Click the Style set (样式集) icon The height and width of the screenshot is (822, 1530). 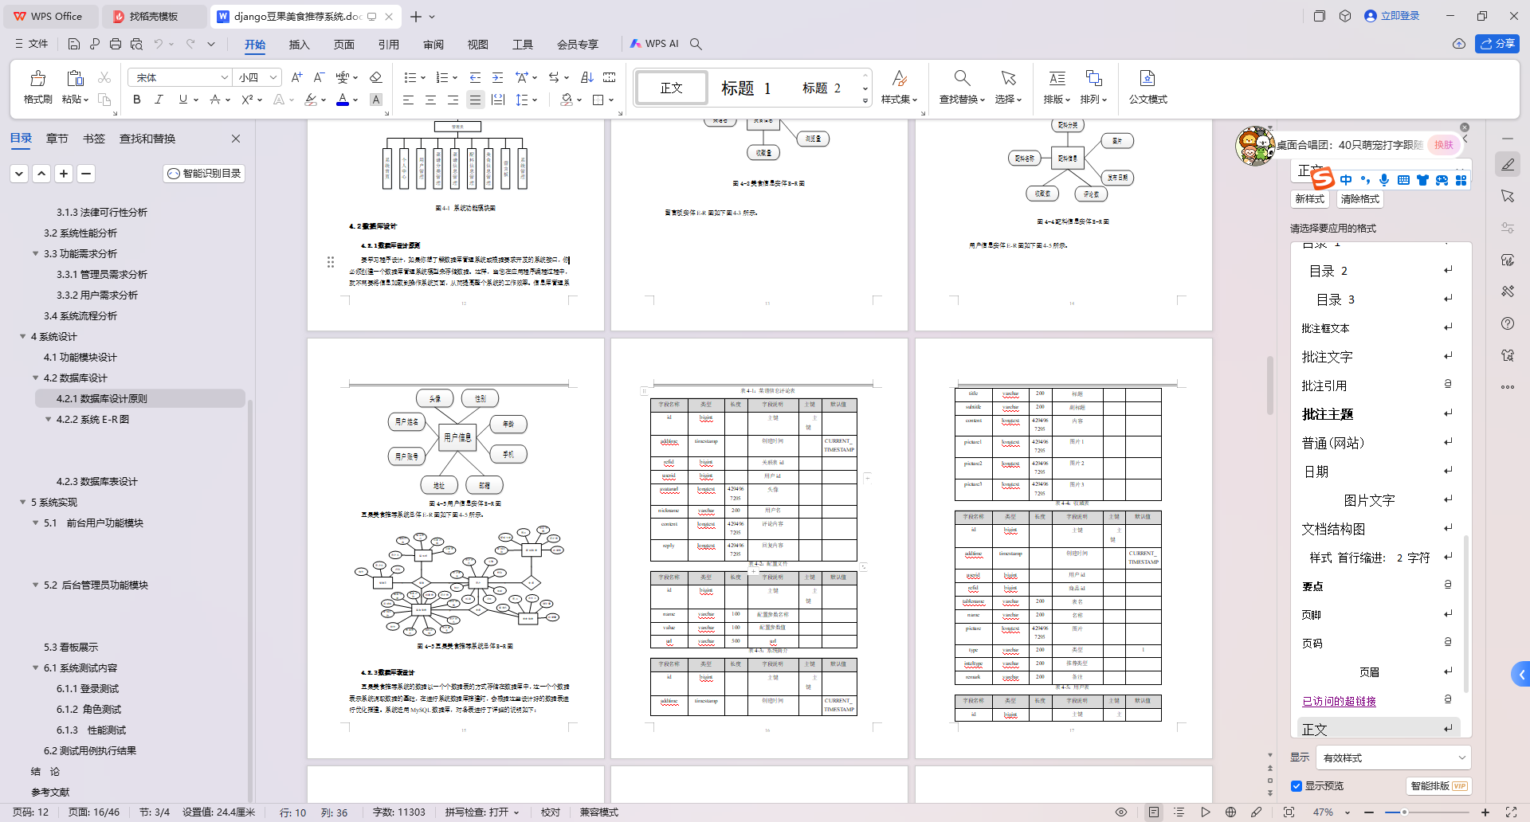[x=899, y=78]
